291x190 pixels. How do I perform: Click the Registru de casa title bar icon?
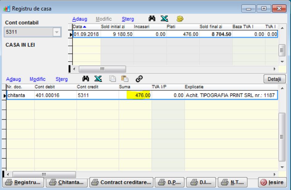7,9
